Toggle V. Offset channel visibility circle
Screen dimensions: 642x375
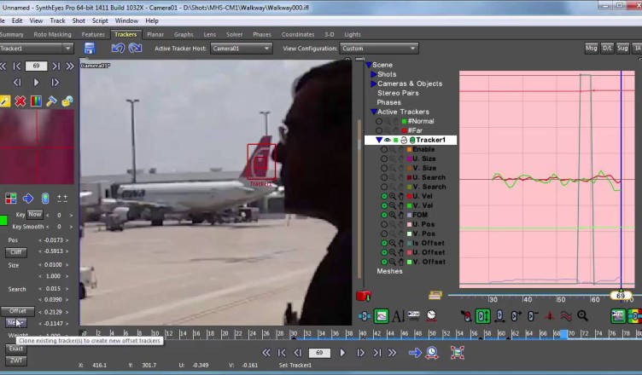coord(384,262)
